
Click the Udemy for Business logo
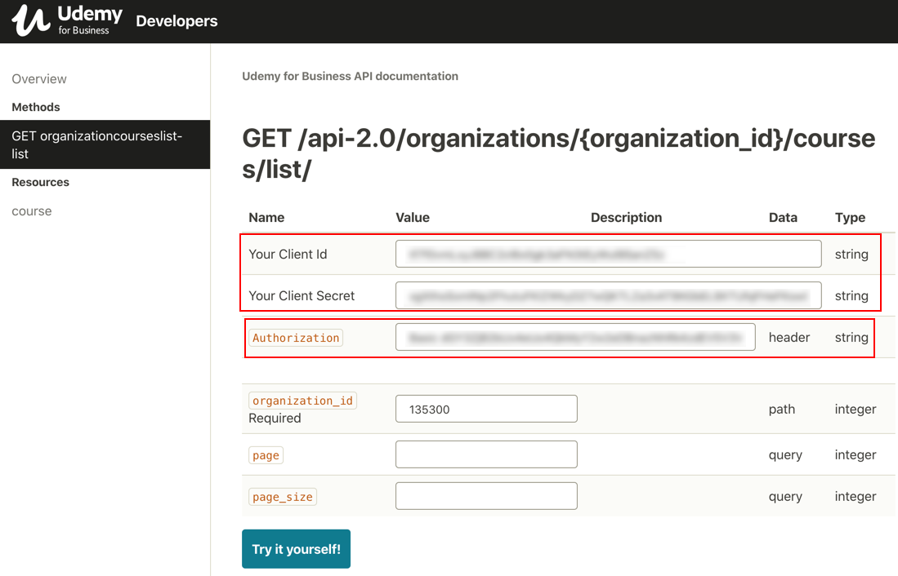click(x=67, y=20)
